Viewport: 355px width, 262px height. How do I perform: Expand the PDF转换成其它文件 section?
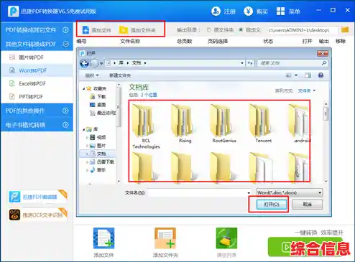click(37, 29)
